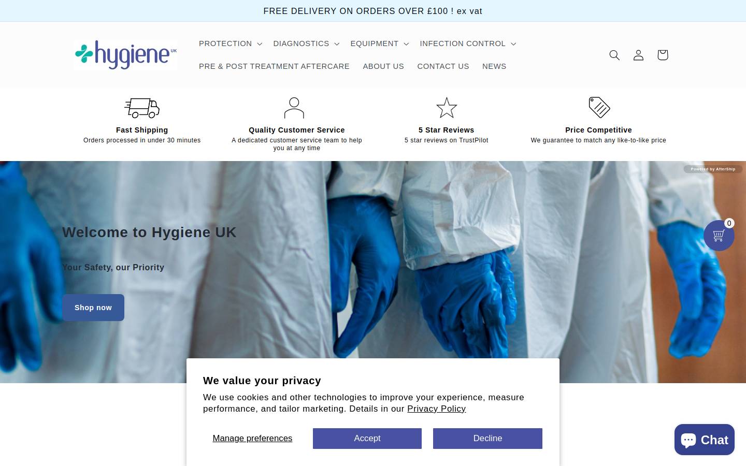Open Manage preferences for cookies
This screenshot has width=746, height=466.
click(x=252, y=439)
